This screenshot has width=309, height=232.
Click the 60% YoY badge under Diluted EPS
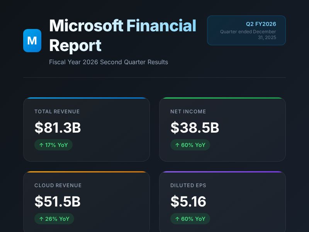coord(190,219)
